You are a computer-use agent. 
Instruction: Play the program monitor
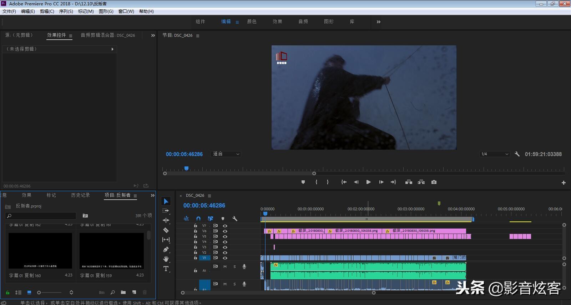[368, 182]
